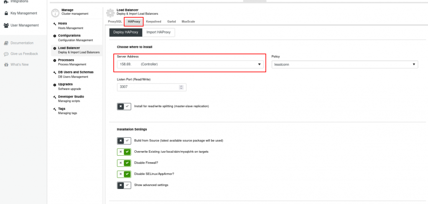Enable Build from Source toggle
Viewport: 428px width, 204px height.
click(124, 141)
